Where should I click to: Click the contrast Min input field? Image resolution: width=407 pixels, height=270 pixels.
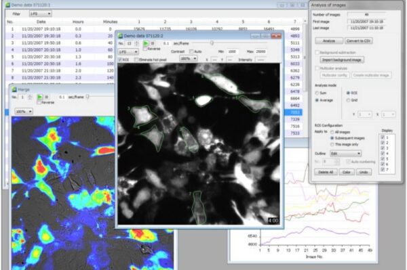coord(233,51)
